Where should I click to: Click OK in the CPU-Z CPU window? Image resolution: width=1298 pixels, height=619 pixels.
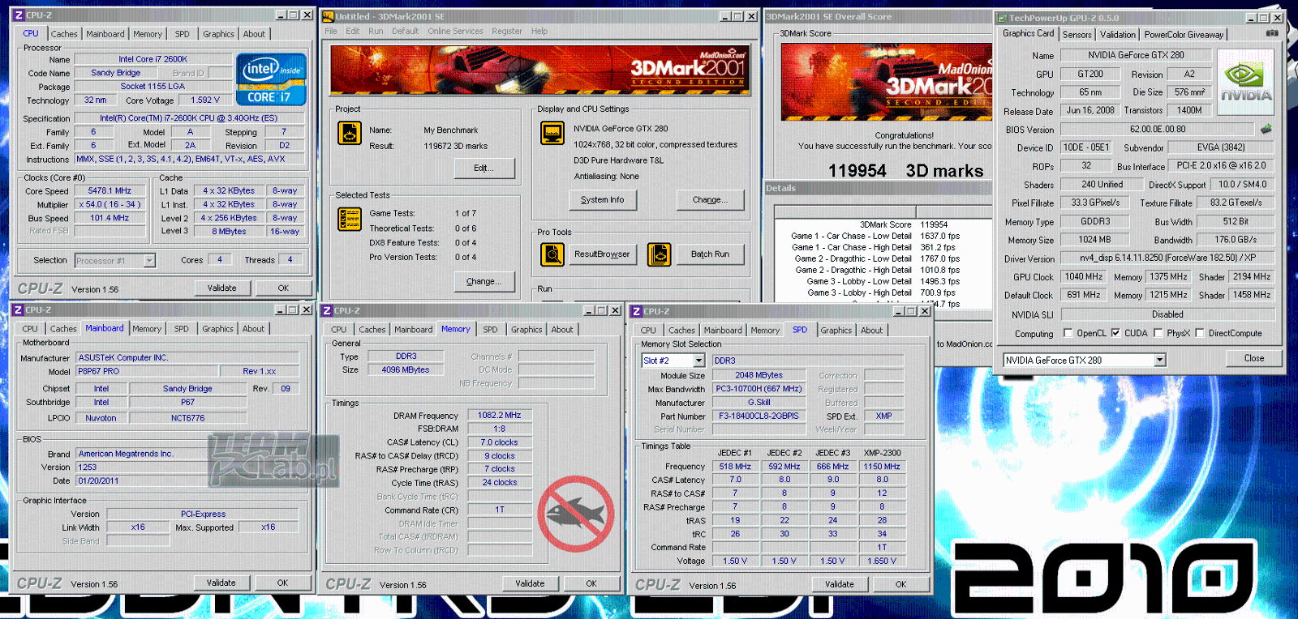point(283,288)
